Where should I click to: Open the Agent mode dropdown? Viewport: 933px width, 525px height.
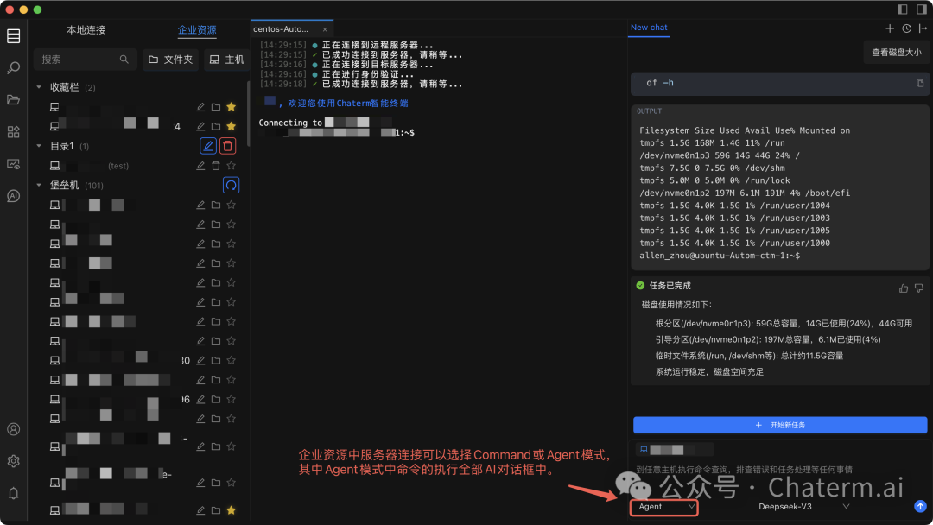(x=663, y=506)
